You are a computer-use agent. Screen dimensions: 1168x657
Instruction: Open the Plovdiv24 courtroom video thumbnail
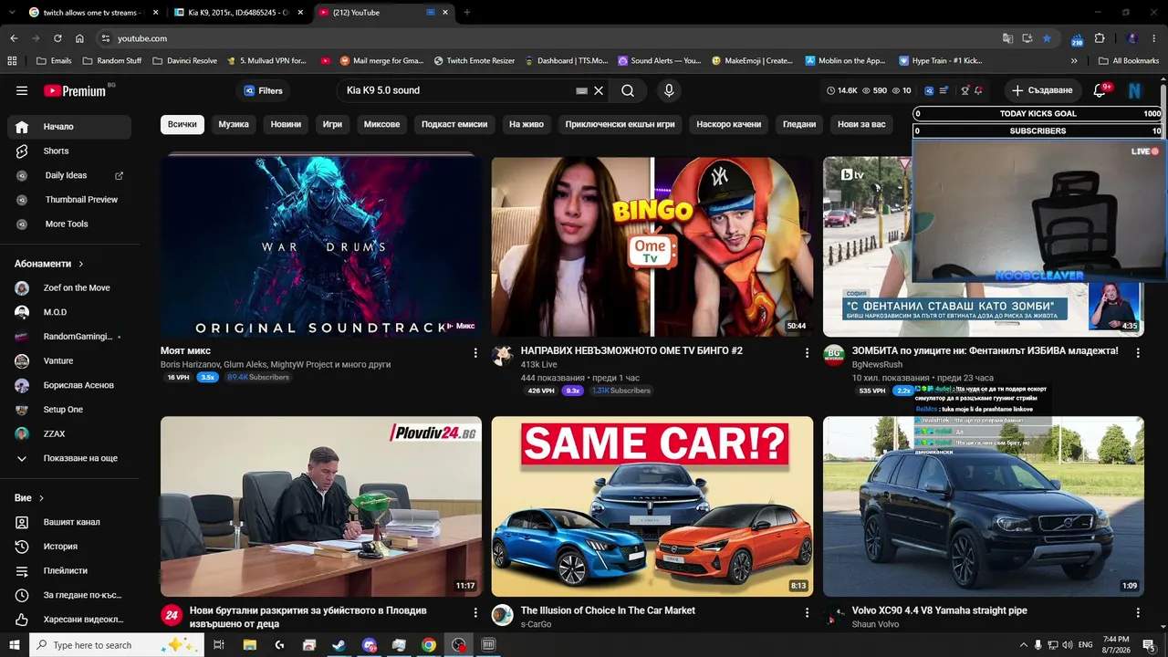click(321, 506)
